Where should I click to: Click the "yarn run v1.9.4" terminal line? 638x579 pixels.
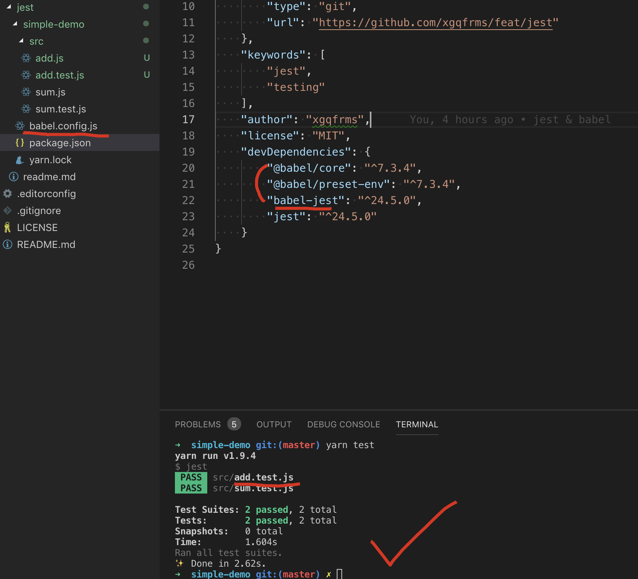point(215,456)
